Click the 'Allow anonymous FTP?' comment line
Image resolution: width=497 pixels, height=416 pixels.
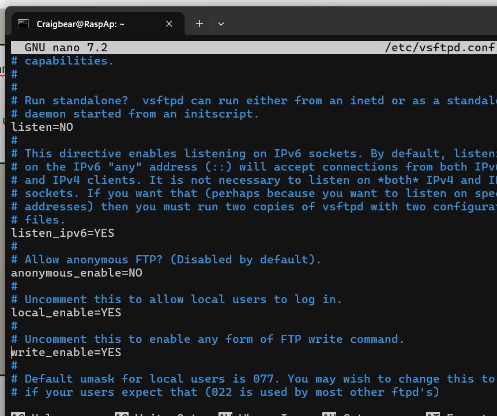(x=173, y=259)
